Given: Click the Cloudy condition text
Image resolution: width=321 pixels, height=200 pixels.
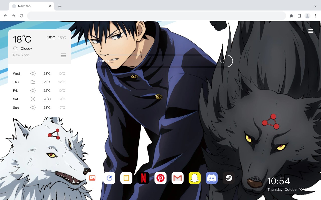Looking at the screenshot, I should 26,48.
